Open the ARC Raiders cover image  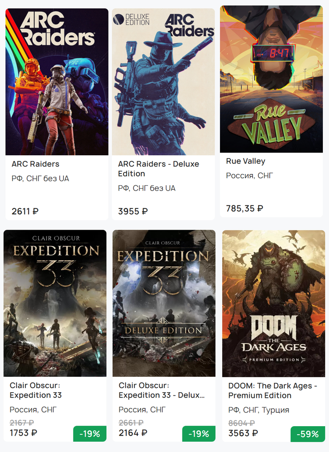coord(57,81)
